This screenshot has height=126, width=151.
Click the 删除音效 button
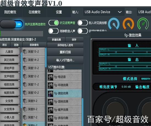pos(34,45)
